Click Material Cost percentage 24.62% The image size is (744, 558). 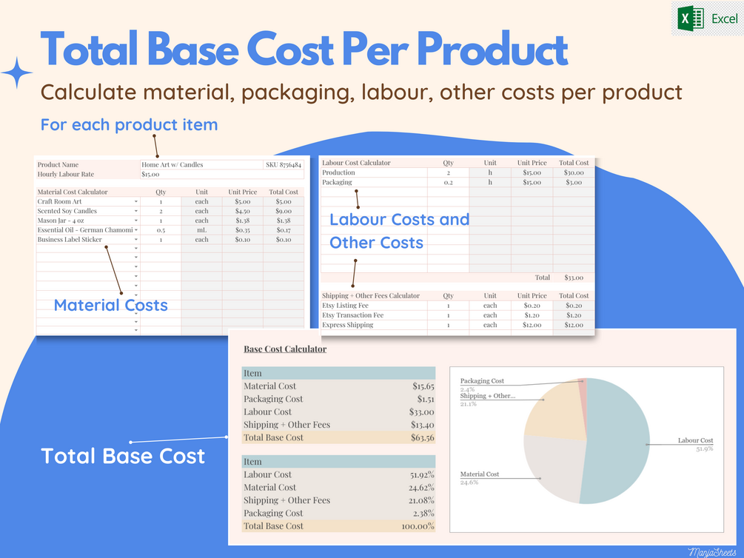422,487
